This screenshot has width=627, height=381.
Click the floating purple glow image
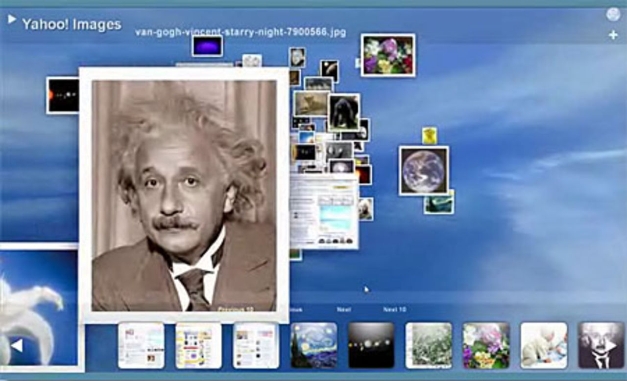207,46
